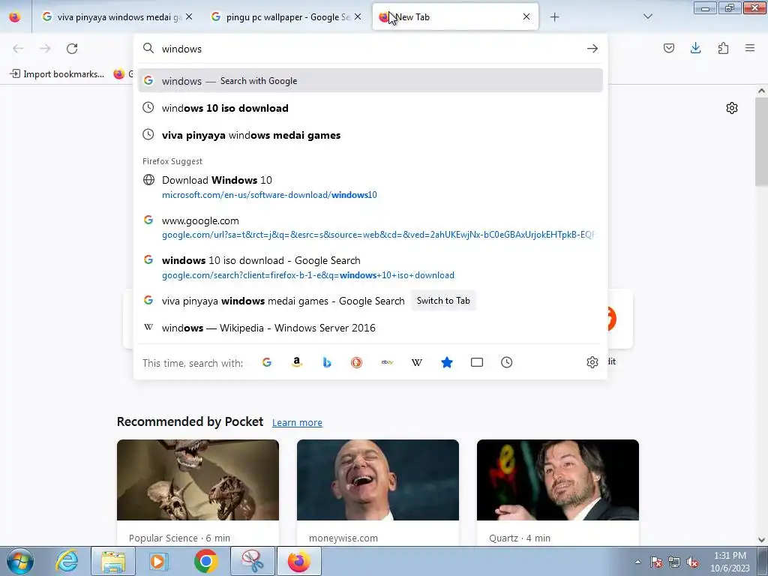Image resolution: width=768 pixels, height=576 pixels.
Task: Search bookmarks with the star icon
Action: [x=447, y=362]
